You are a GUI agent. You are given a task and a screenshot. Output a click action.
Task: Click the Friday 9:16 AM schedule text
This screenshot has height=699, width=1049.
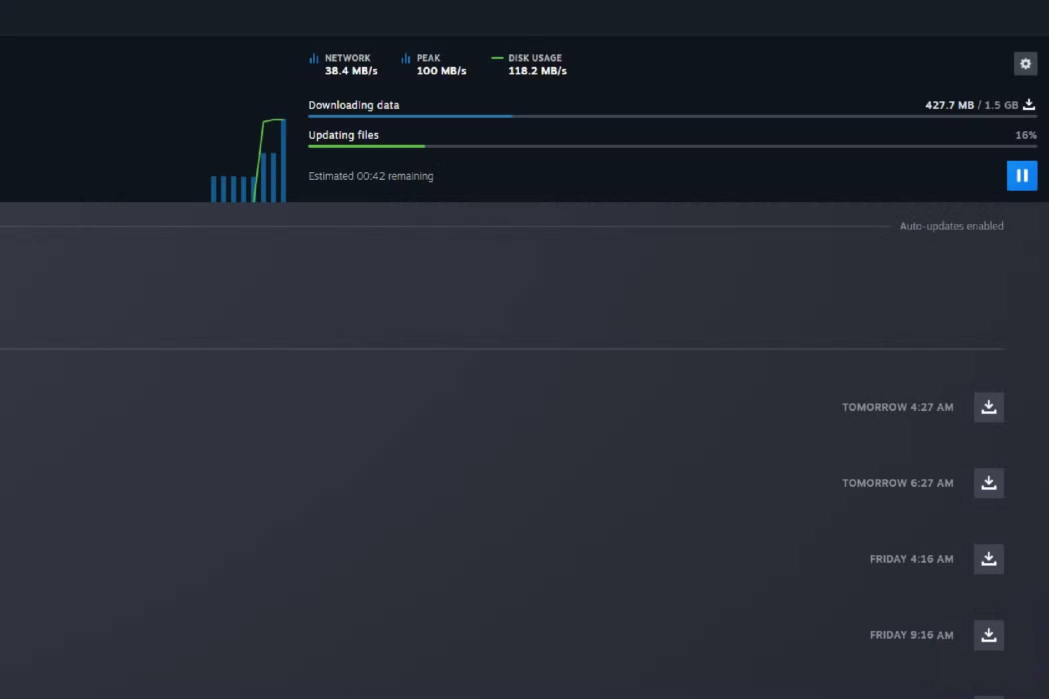[911, 635]
